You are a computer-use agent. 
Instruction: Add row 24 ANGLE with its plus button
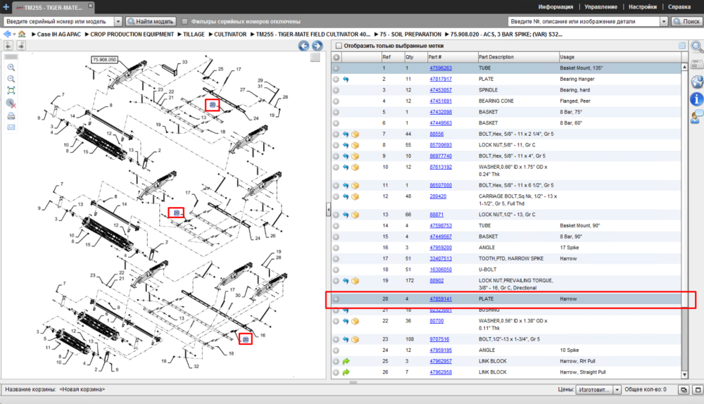(x=336, y=351)
